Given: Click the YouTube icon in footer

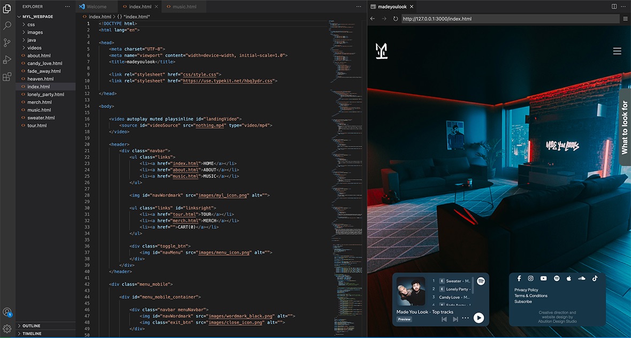Looking at the screenshot, I should (543, 278).
